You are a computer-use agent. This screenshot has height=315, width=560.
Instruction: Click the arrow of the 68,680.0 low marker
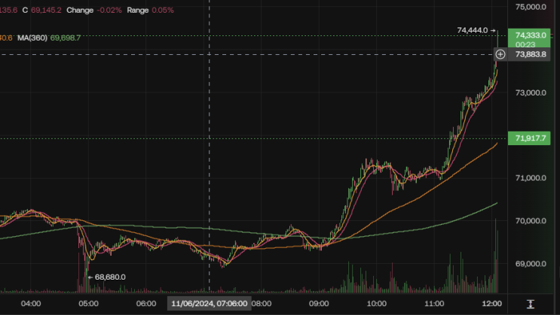pyautogui.click(x=90, y=277)
